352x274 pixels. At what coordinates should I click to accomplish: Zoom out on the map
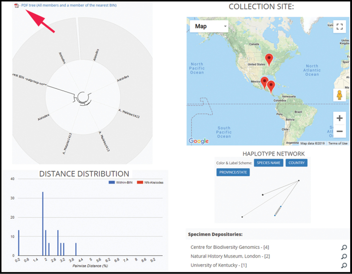[x=339, y=131]
